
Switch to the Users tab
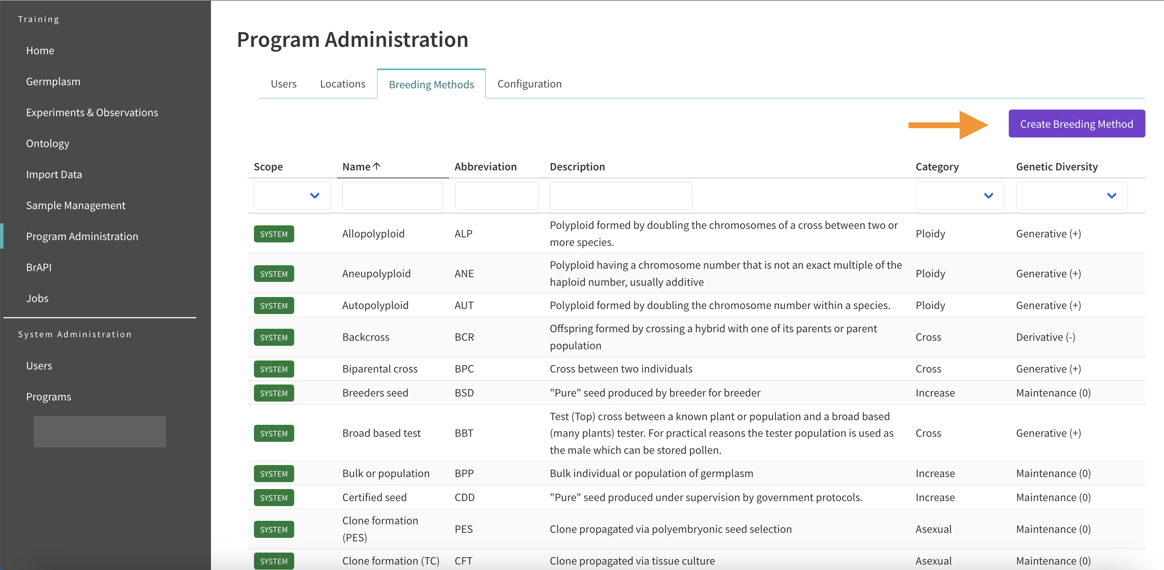[284, 83]
